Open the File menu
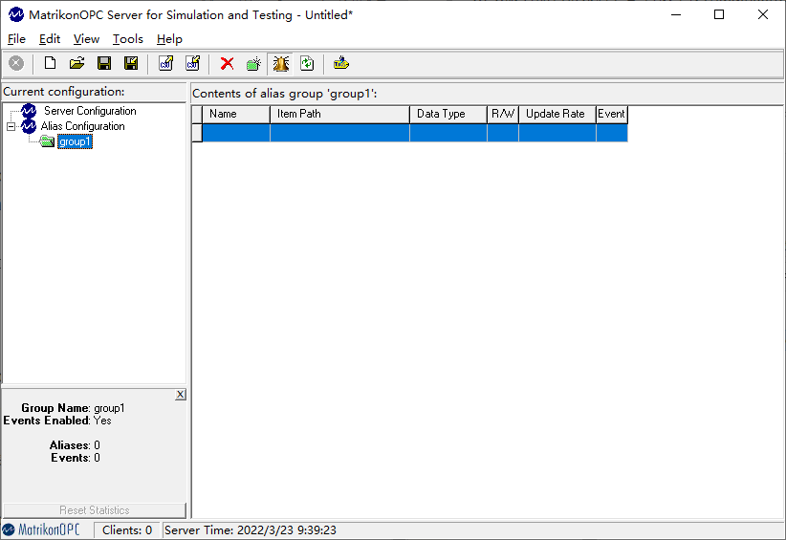The width and height of the screenshot is (786, 540). (x=16, y=39)
